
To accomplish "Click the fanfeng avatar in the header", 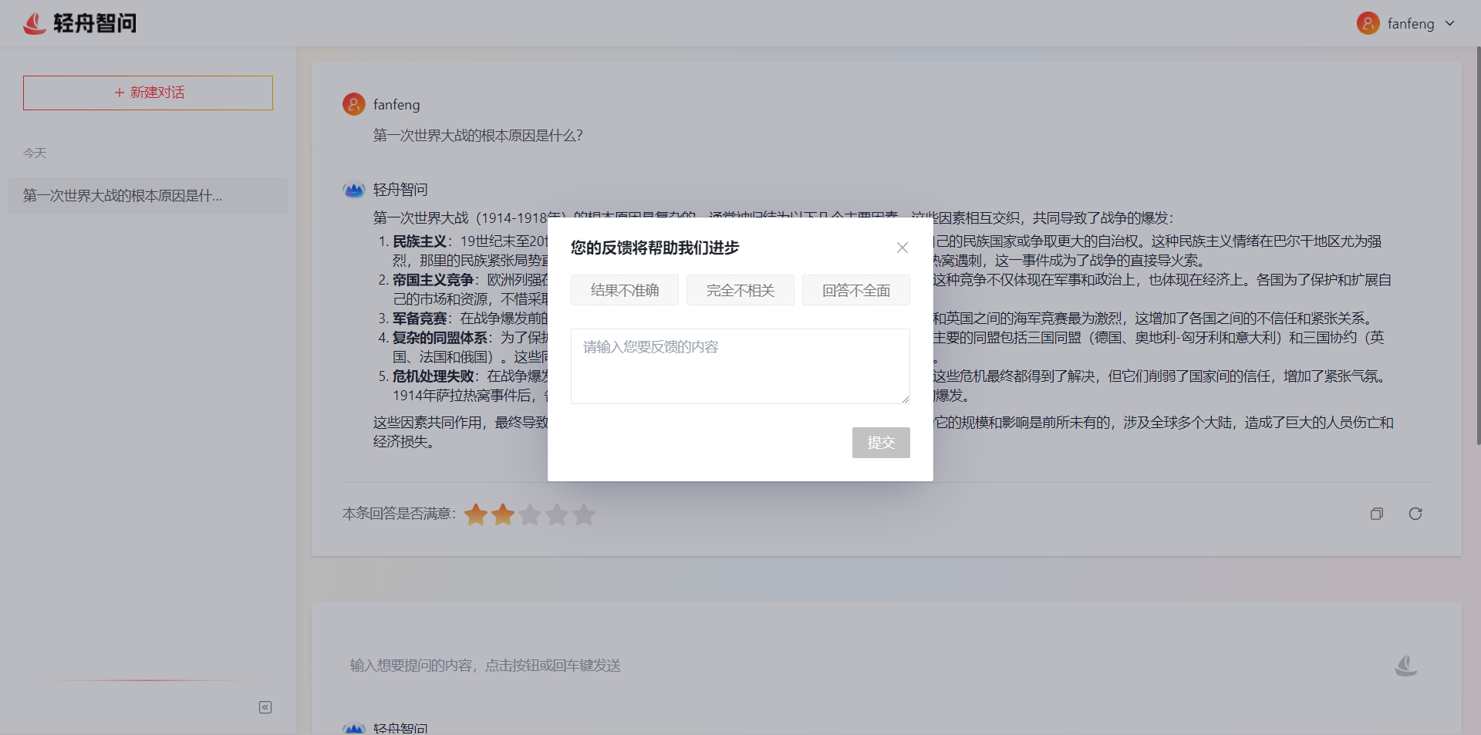I will point(1368,23).
